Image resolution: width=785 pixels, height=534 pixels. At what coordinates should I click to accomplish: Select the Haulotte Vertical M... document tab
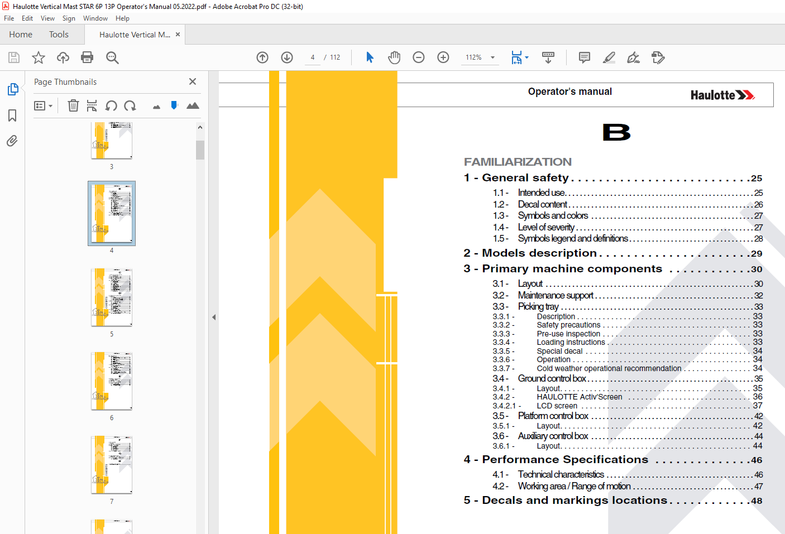(x=135, y=35)
